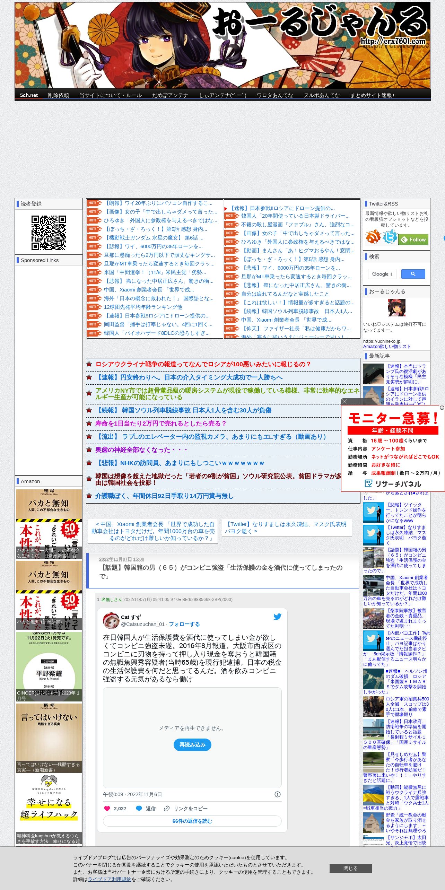445x890 pixels.
Task: Open 幸せになる超ライフハック book cover
Action: point(49,810)
